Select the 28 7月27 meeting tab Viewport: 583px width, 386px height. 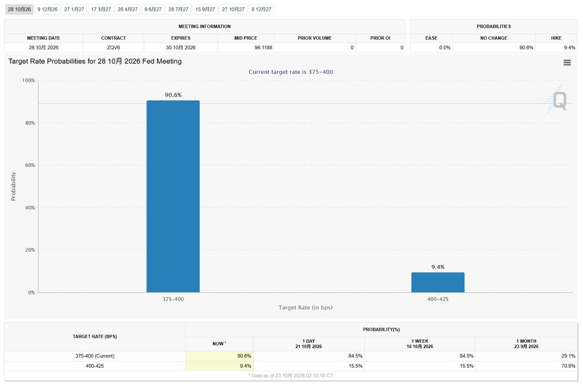click(179, 9)
